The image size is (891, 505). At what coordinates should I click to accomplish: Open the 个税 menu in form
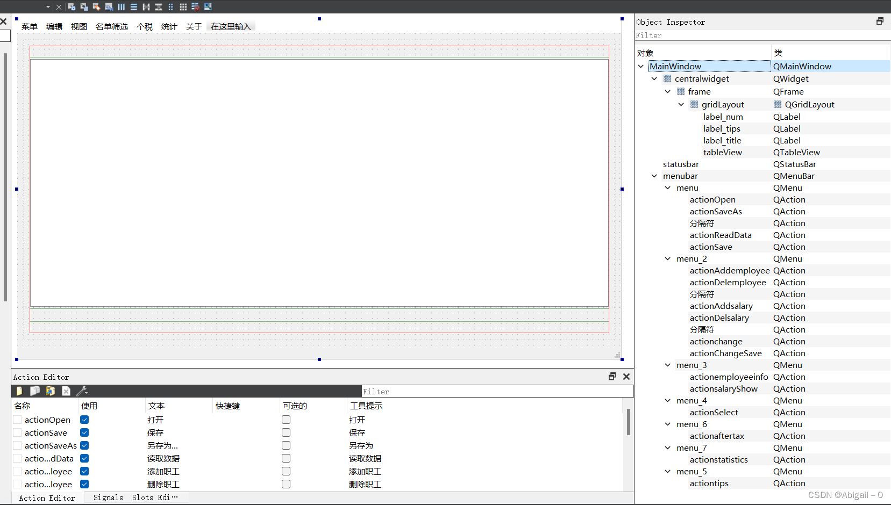[145, 27]
